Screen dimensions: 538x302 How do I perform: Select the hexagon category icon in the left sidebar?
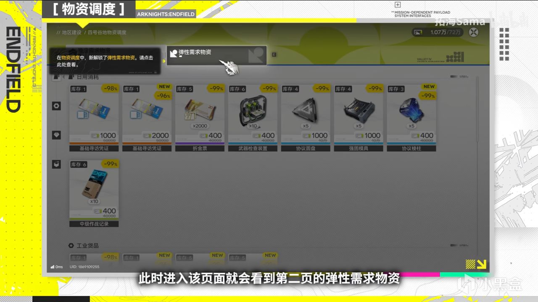[x=56, y=106]
